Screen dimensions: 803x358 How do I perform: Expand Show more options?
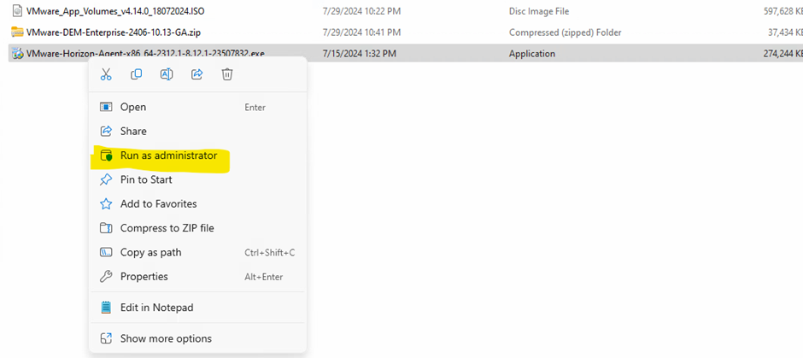166,338
